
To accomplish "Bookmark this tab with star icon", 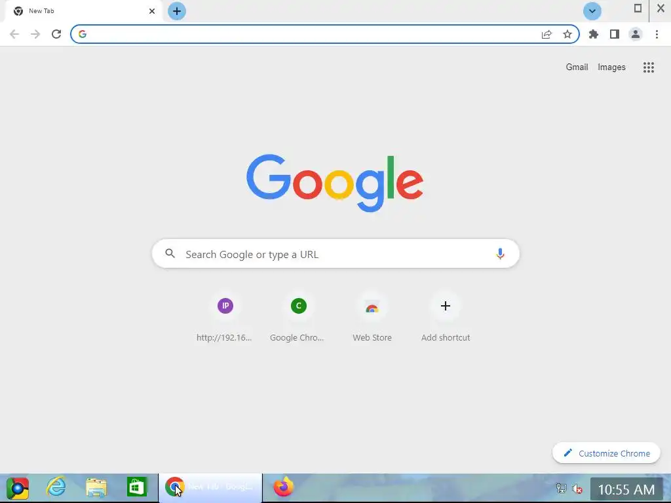I will point(567,34).
